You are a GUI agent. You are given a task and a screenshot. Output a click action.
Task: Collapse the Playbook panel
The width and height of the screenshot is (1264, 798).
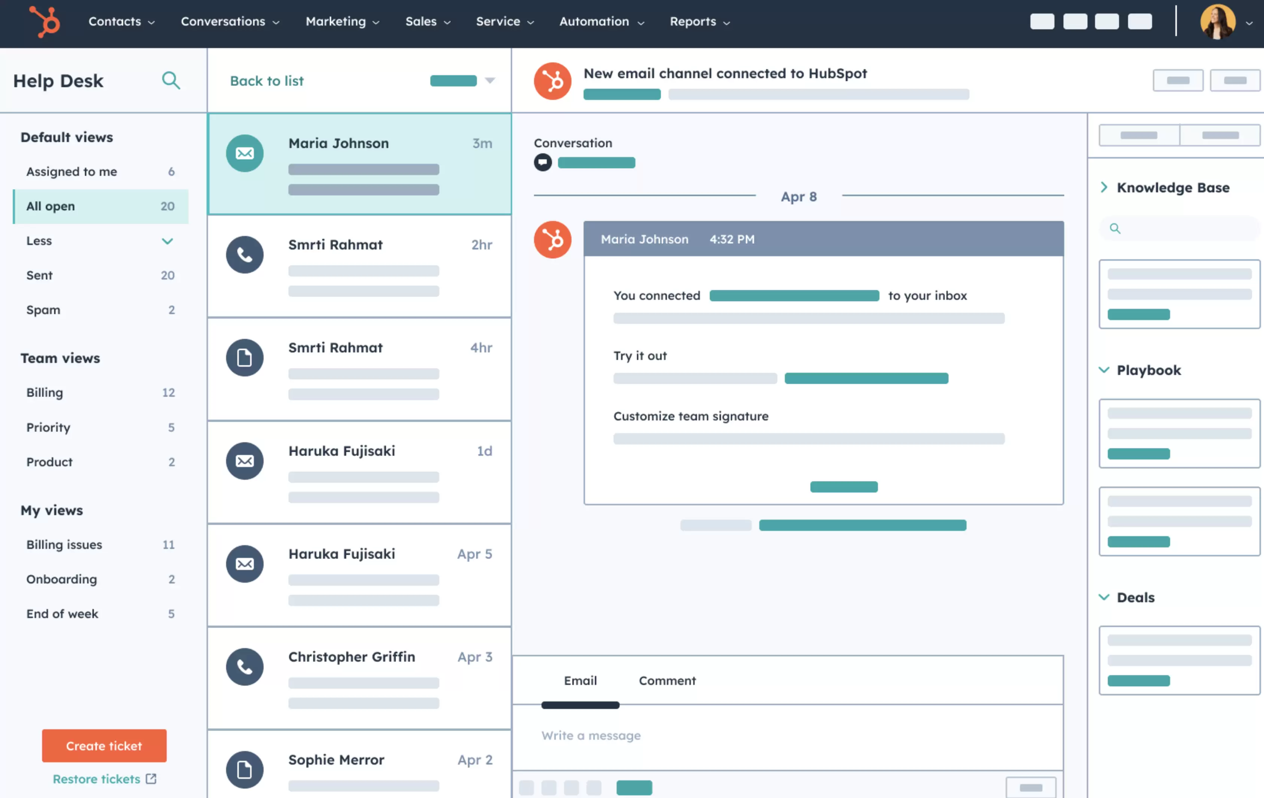pyautogui.click(x=1104, y=369)
